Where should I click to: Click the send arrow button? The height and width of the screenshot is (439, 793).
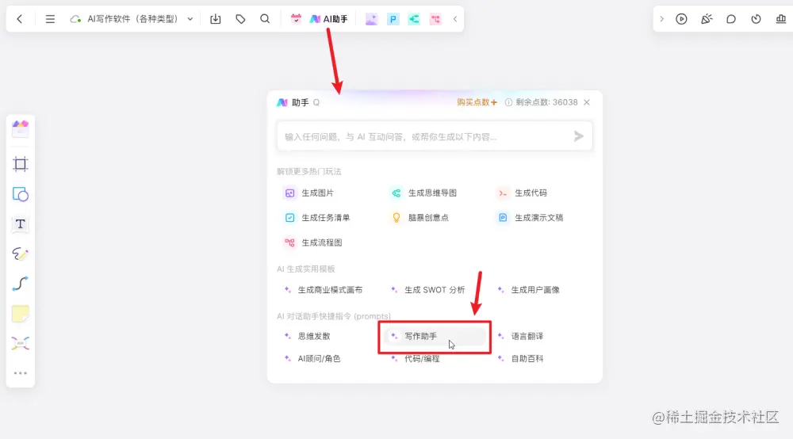point(579,136)
